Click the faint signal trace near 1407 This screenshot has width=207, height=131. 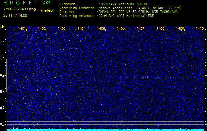(142, 78)
